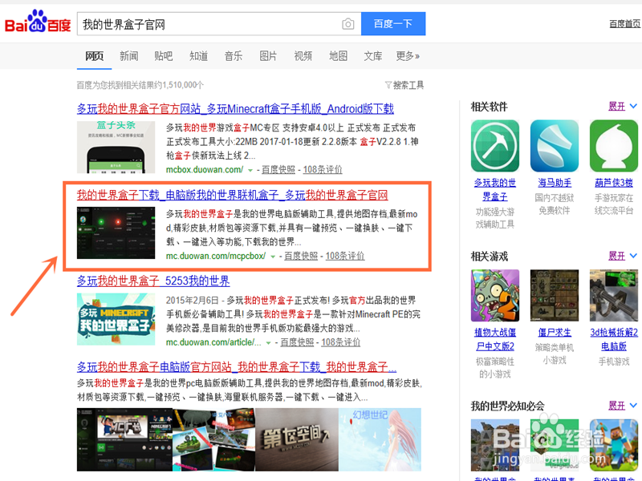Open 僵尸求生 game link

click(555, 333)
